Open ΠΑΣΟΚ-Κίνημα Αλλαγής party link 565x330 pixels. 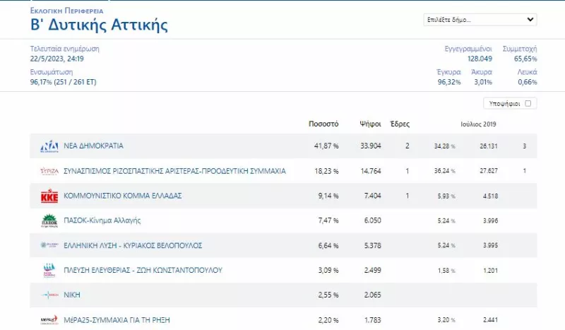click(102, 220)
